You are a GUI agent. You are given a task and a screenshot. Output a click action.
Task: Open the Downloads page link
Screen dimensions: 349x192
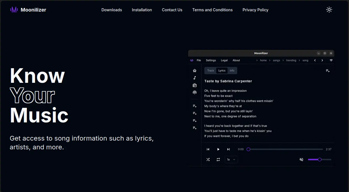point(112,10)
